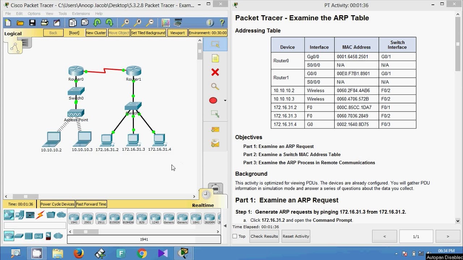This screenshot has height=260, width=463.
Task: Select the Resize Shape tool
Action: [215, 114]
